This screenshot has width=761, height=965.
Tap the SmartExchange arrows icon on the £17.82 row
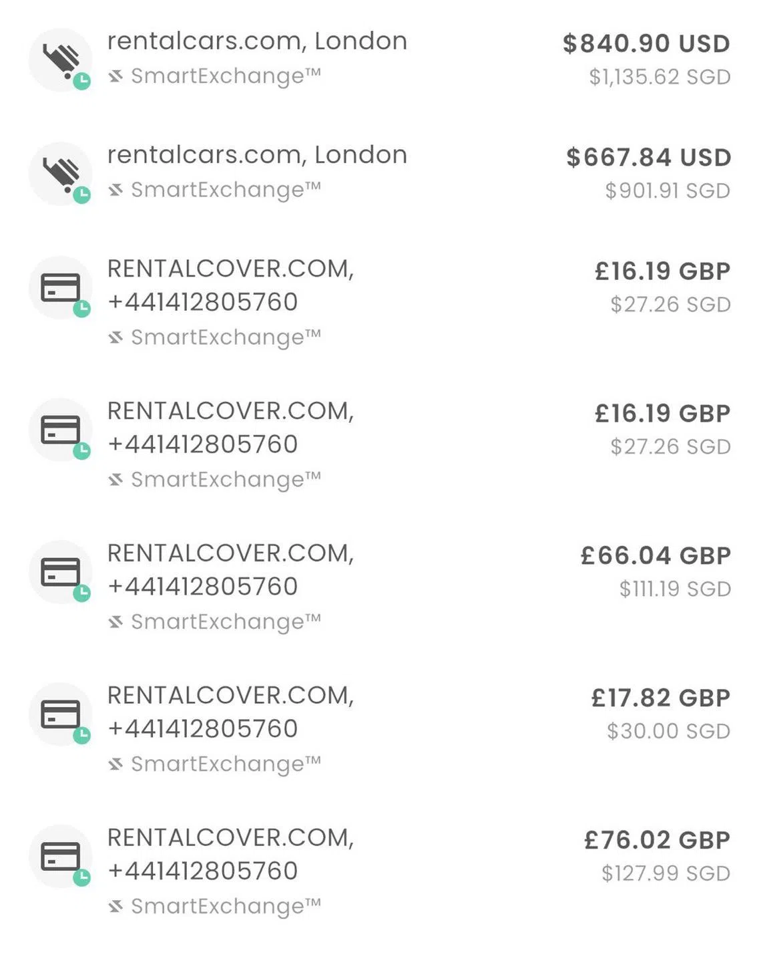point(116,765)
